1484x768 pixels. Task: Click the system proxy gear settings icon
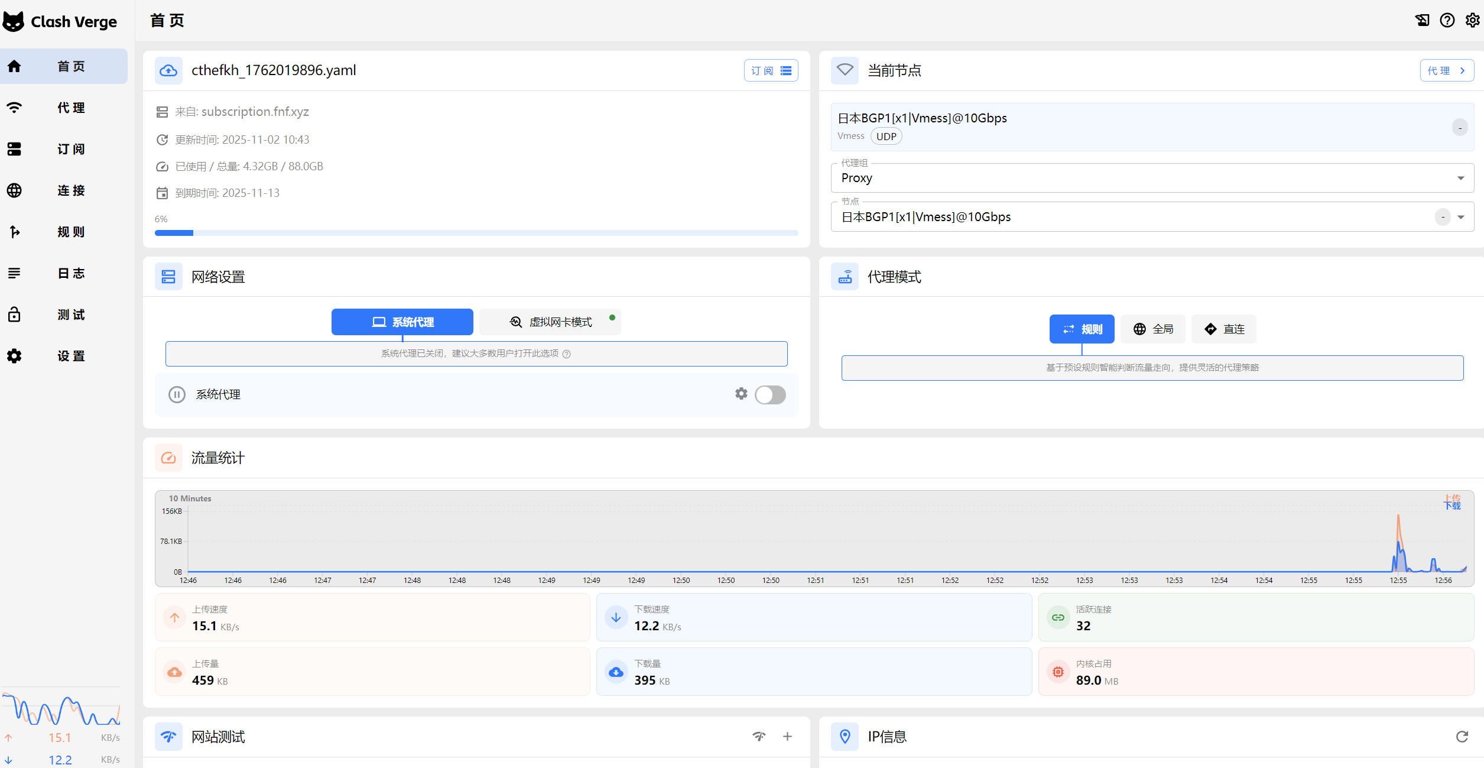tap(741, 394)
